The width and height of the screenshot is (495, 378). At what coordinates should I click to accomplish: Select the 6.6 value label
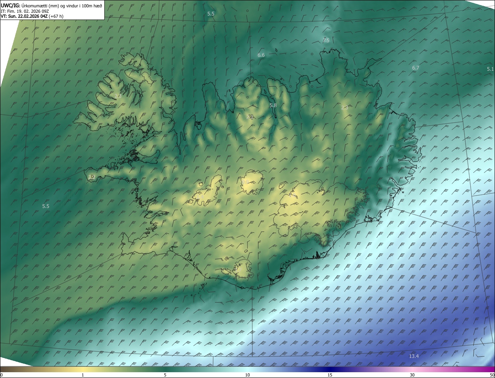261,55
